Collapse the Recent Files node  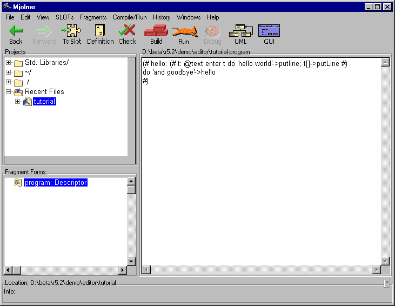9,92
